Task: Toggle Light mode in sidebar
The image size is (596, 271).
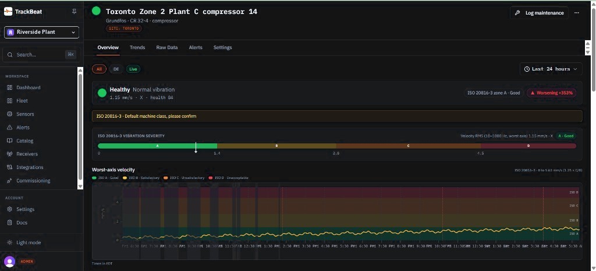Action: [x=24, y=243]
